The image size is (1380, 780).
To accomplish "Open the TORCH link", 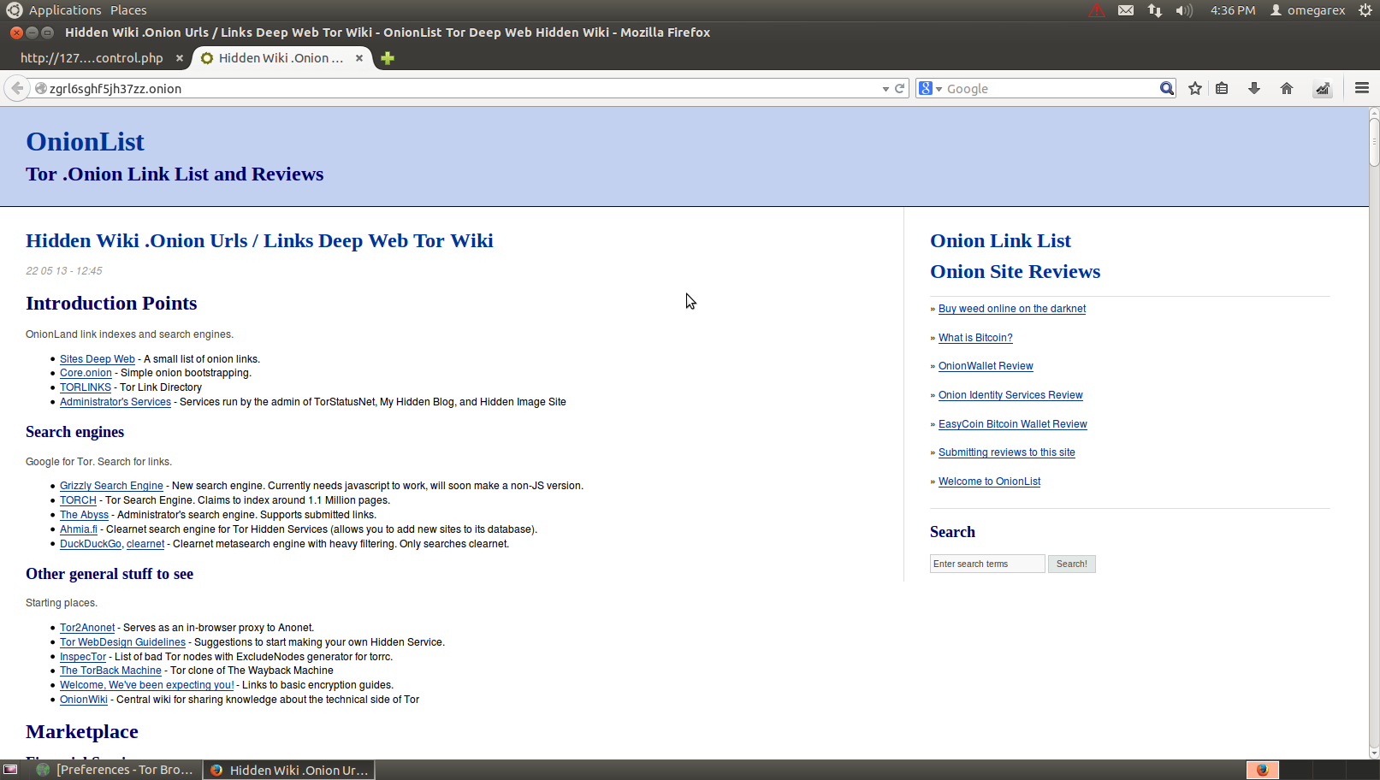I will coord(78,500).
